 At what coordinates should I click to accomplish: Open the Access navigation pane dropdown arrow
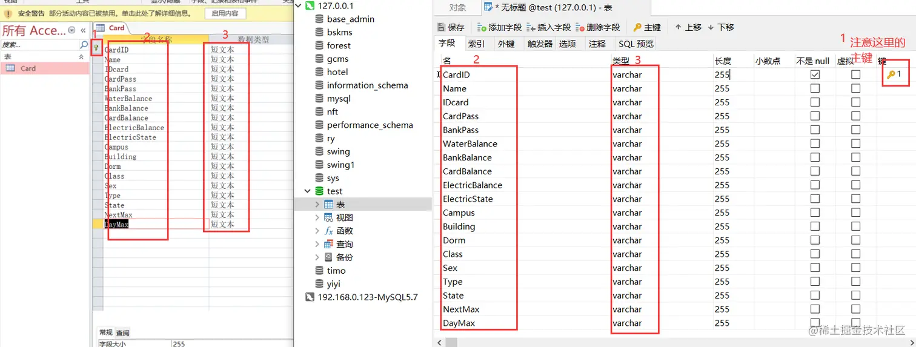[x=72, y=30]
